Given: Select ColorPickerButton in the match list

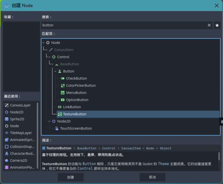Looking at the screenshot, I should [x=81, y=86].
